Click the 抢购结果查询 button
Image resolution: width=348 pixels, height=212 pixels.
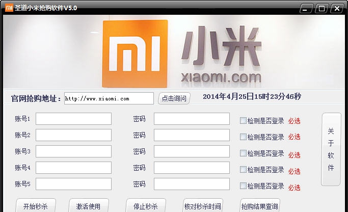260,205
